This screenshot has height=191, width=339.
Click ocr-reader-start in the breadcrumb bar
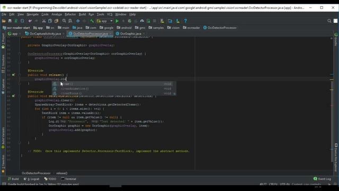pos(16,28)
